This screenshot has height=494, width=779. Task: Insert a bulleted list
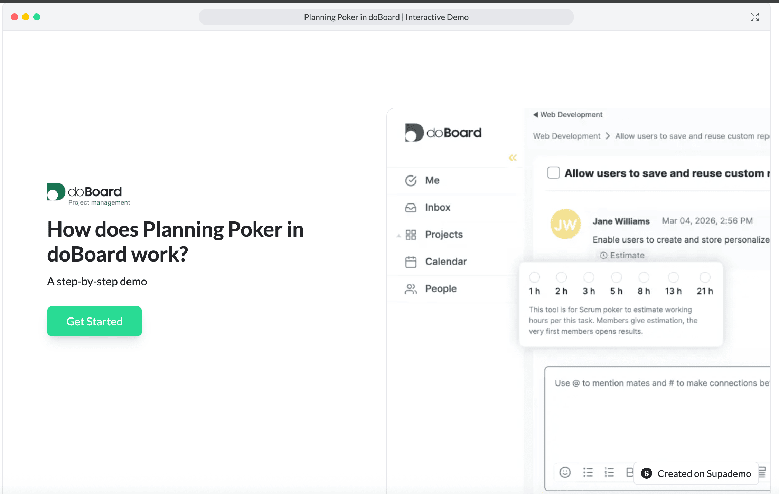tap(588, 472)
